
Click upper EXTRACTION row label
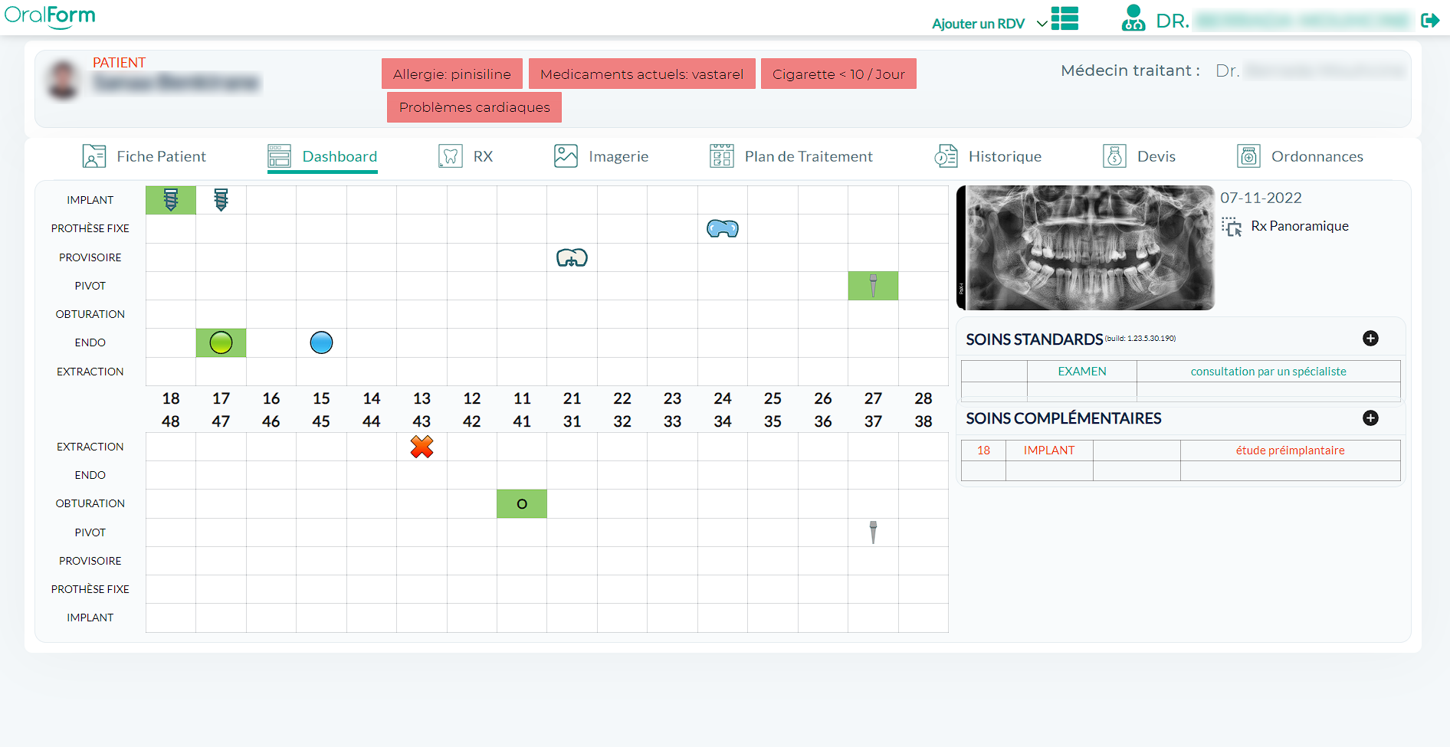[90, 372]
